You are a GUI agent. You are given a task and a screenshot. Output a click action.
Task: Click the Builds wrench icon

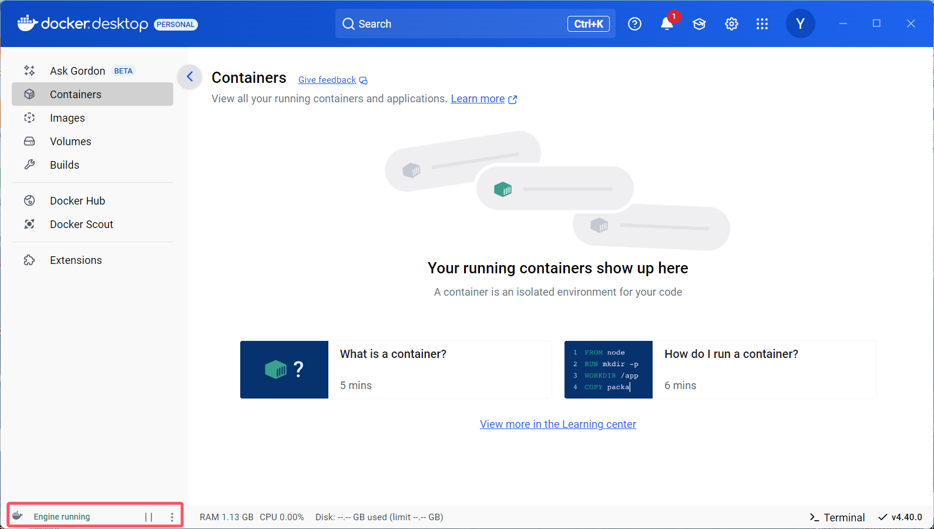29,165
